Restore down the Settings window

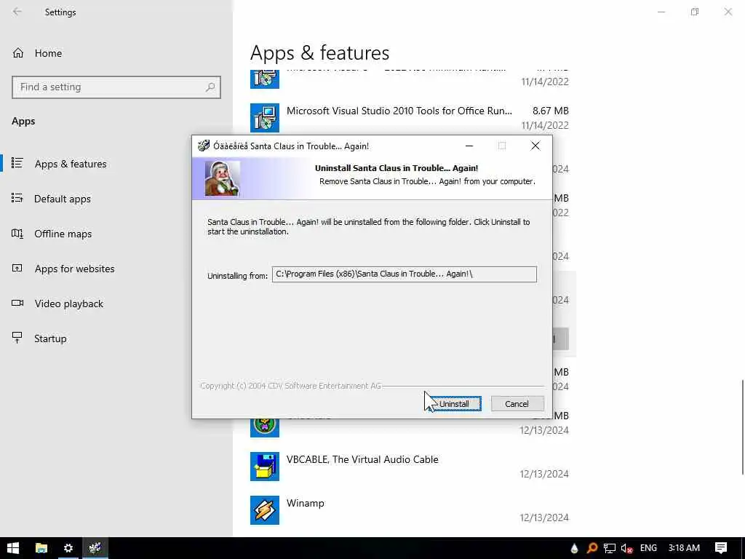(695, 12)
